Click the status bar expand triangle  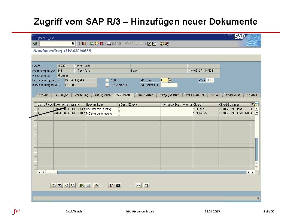coord(258,198)
